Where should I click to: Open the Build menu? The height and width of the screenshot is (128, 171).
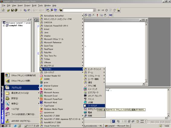[34, 5]
